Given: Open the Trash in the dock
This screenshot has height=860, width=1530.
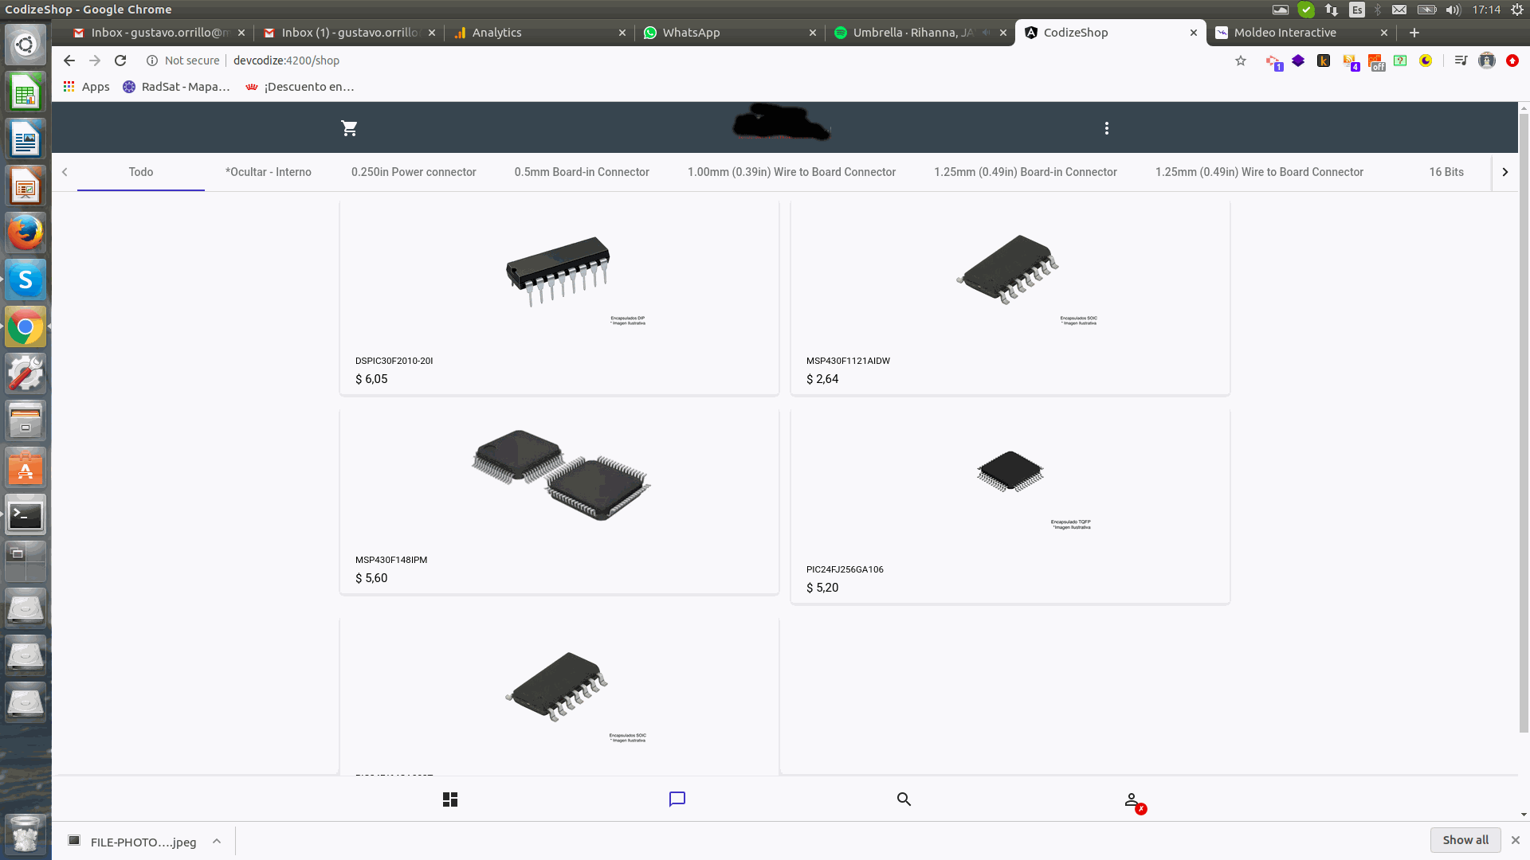Looking at the screenshot, I should [x=25, y=834].
